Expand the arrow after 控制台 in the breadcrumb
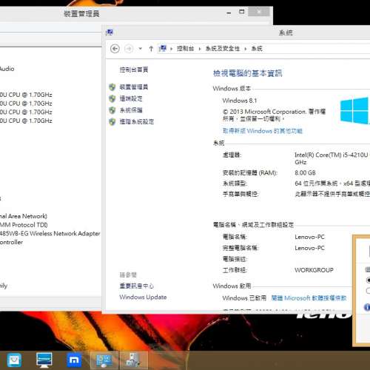This screenshot has height=370, width=370. [x=200, y=49]
